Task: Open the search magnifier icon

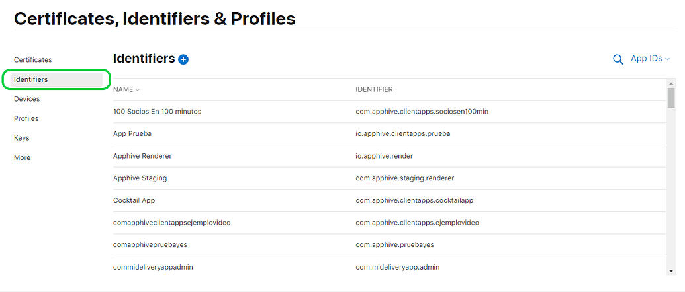Action: 617,59
